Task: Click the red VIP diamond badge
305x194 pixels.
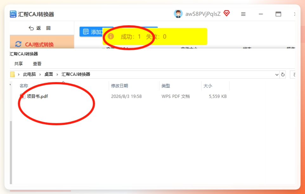Action: click(227, 13)
